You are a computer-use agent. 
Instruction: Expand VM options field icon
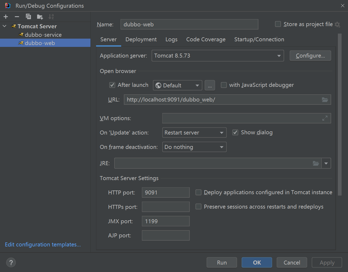325,118
